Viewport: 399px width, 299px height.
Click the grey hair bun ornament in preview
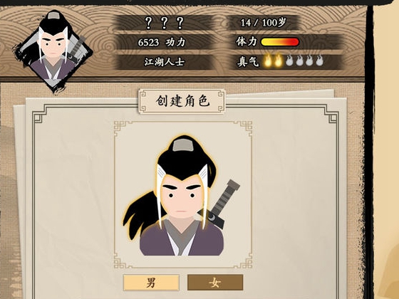click(x=182, y=145)
